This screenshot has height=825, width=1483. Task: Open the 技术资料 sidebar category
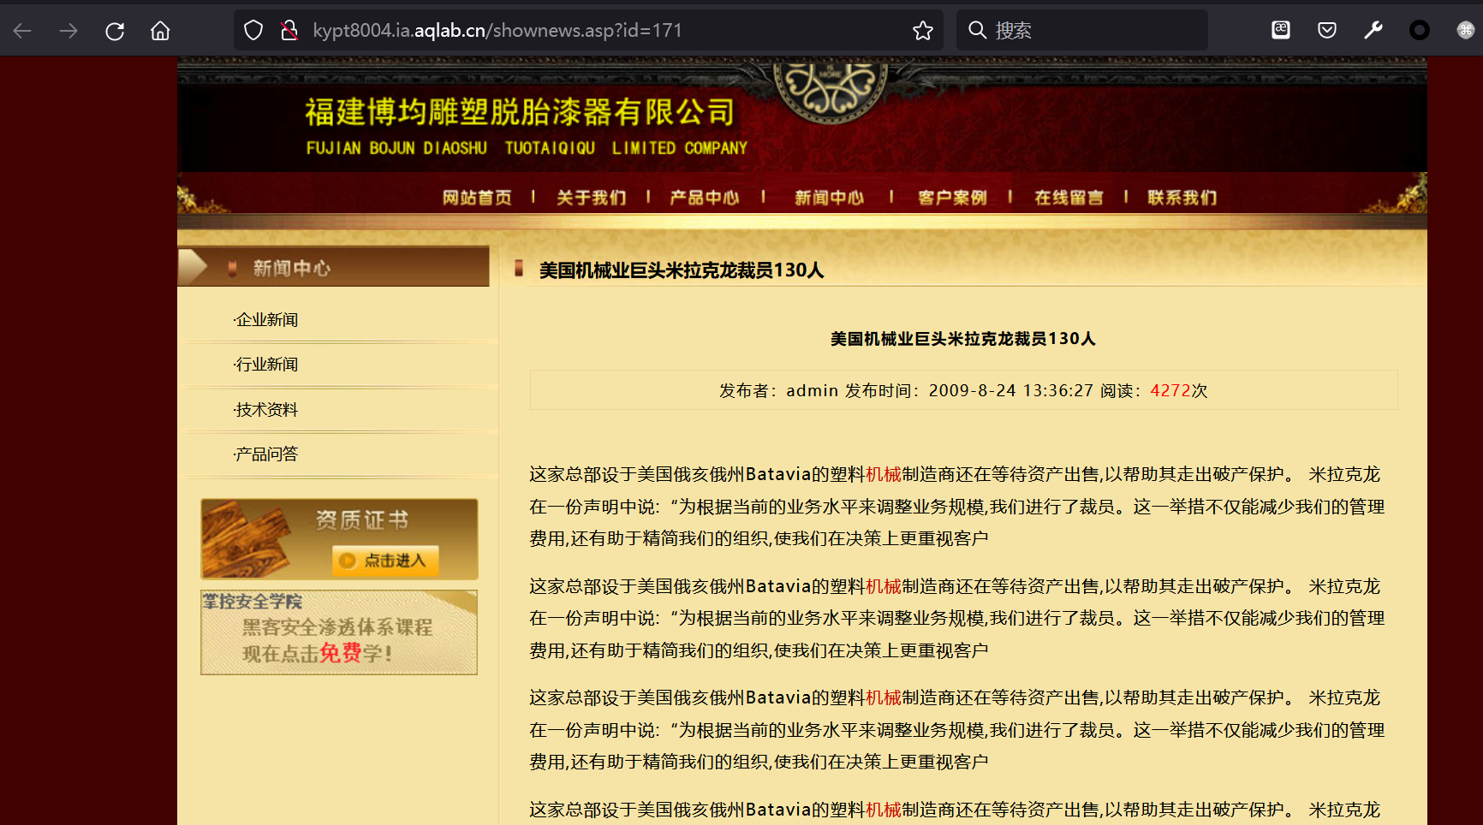coord(266,410)
